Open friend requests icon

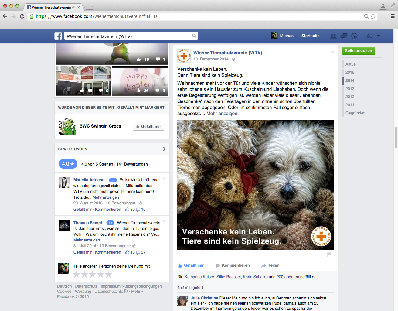333,36
